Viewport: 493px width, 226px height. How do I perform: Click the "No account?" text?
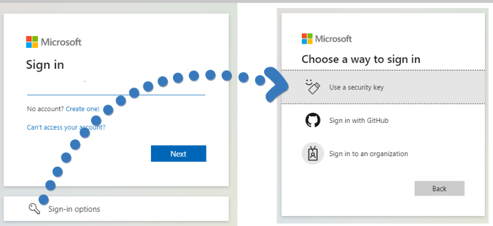pos(45,108)
